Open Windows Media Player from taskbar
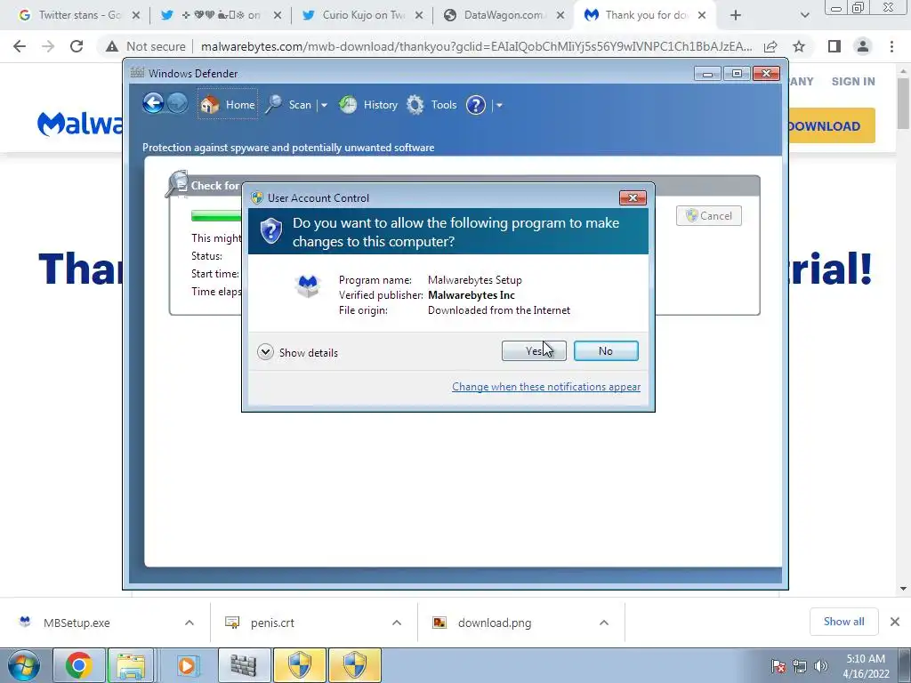911x683 pixels. 187,665
